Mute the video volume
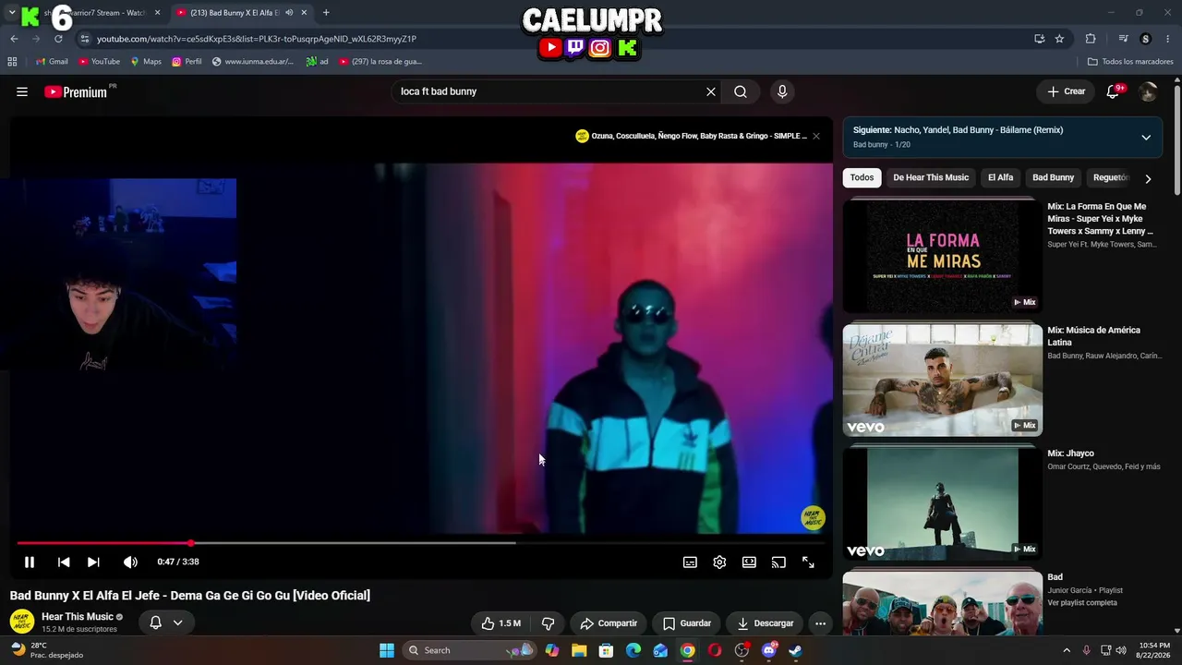 tap(130, 562)
